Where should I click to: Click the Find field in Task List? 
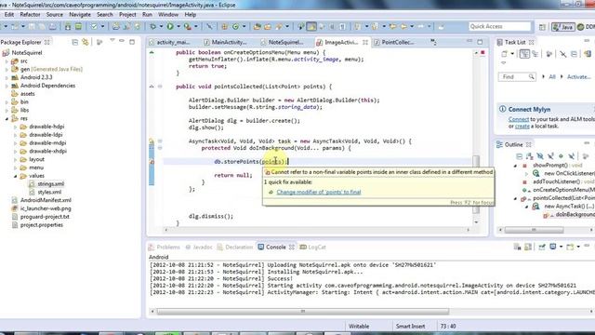point(517,76)
